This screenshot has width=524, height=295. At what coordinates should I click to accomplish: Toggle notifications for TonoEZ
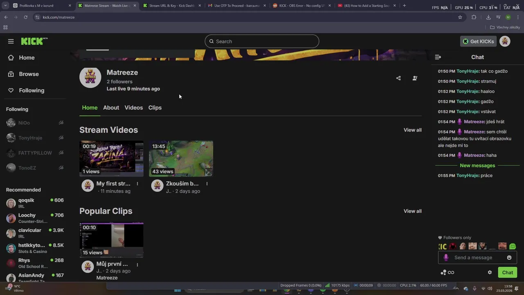coord(61,168)
